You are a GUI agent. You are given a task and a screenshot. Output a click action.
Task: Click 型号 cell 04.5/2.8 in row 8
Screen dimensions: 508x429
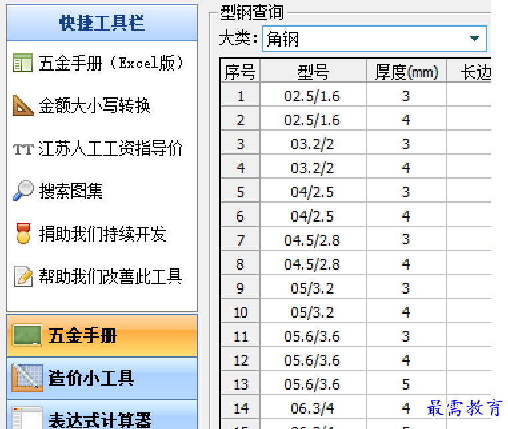[x=313, y=262]
